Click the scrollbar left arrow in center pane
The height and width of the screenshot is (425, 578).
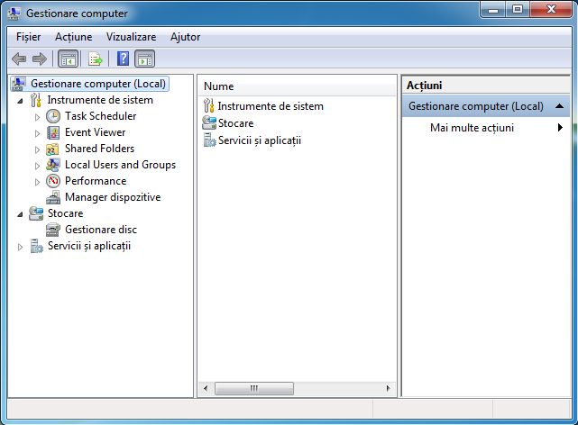[206, 388]
